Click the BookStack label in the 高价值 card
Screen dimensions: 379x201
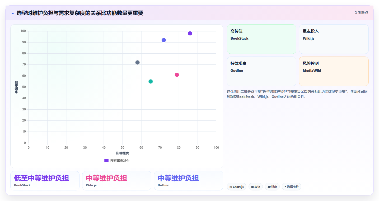coord(239,39)
